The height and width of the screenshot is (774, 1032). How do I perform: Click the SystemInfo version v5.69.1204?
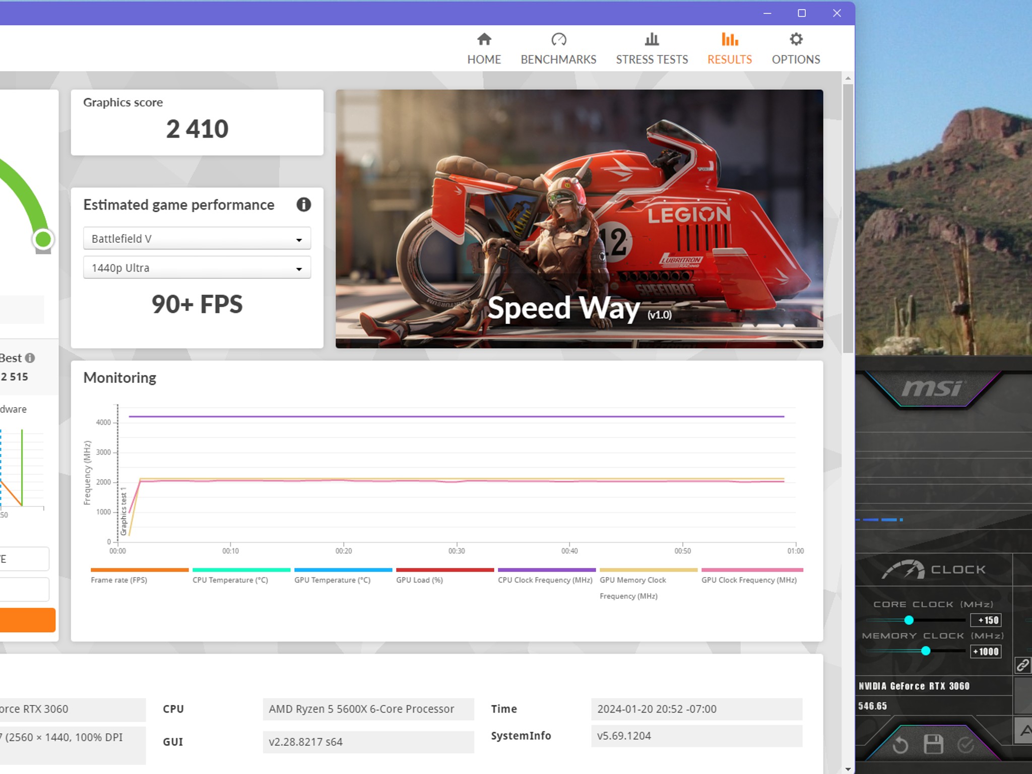click(x=697, y=736)
